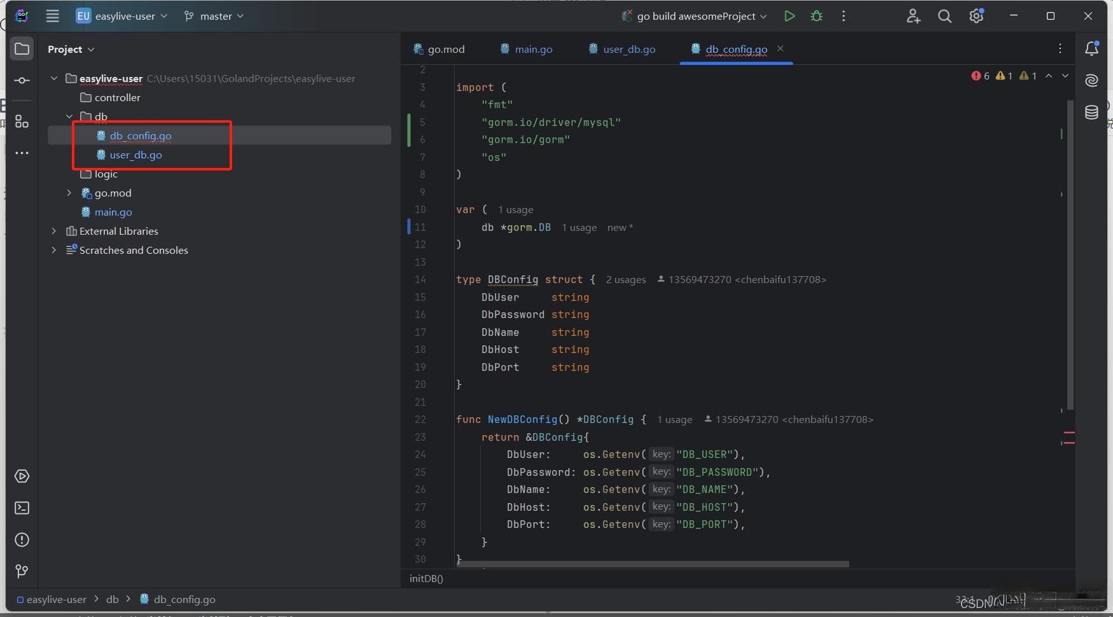Close the db_config.go tab
Screen dimensions: 1113x617
780,48
